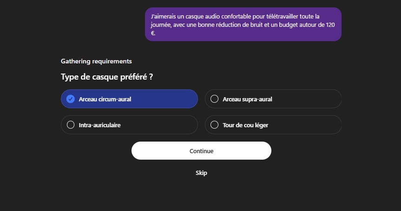Click the 'Tour de cou léger' label text
401x211 pixels.
(245, 125)
